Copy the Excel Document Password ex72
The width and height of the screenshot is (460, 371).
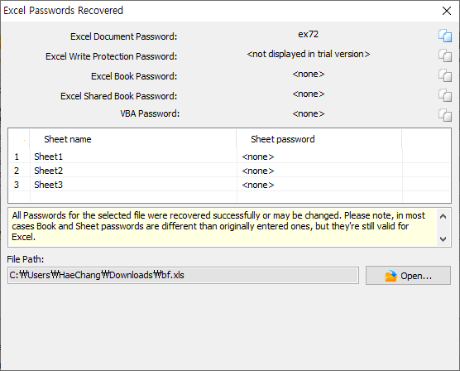(x=445, y=36)
